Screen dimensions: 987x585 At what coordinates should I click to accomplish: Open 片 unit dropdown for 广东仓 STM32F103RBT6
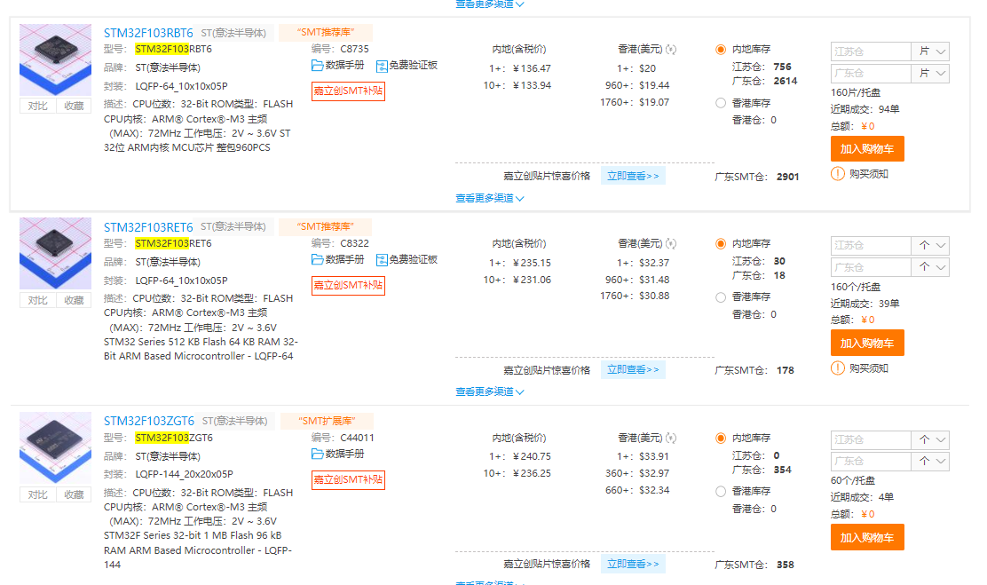[x=930, y=73]
